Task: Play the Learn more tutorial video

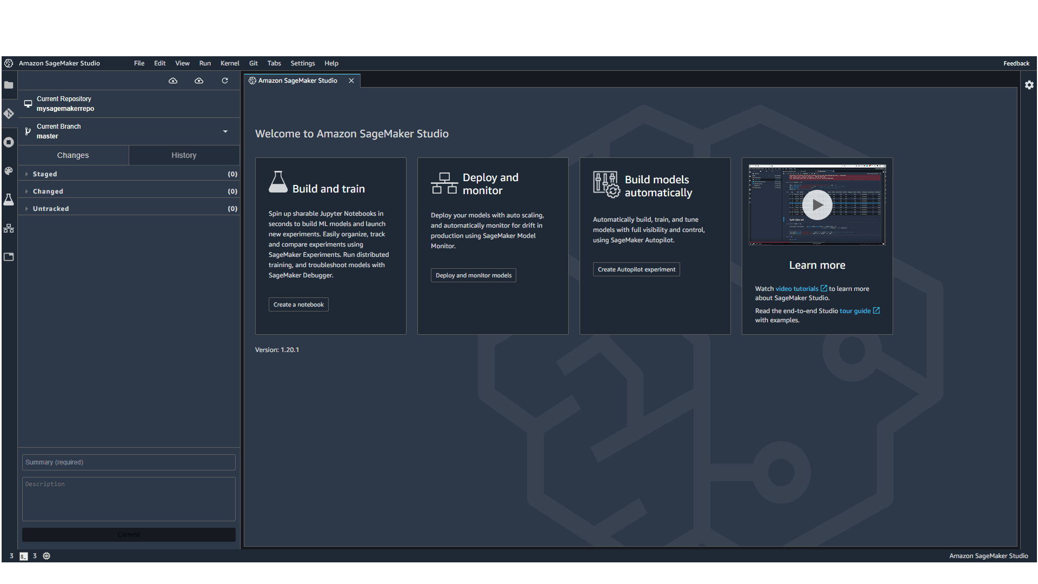Action: pos(817,205)
